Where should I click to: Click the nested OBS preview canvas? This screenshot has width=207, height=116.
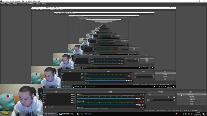pos(103,47)
